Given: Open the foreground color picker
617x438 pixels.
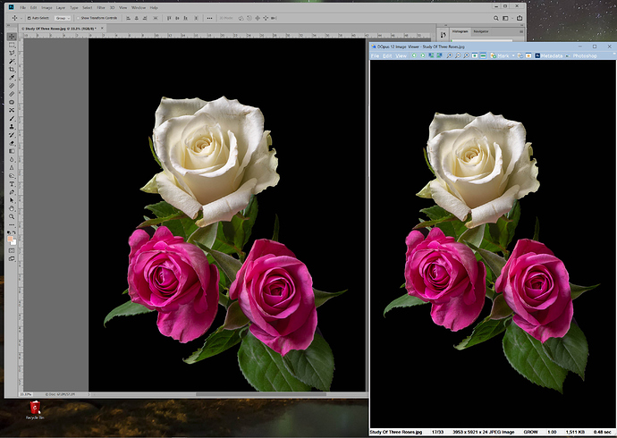Looking at the screenshot, I should tap(10, 239).
